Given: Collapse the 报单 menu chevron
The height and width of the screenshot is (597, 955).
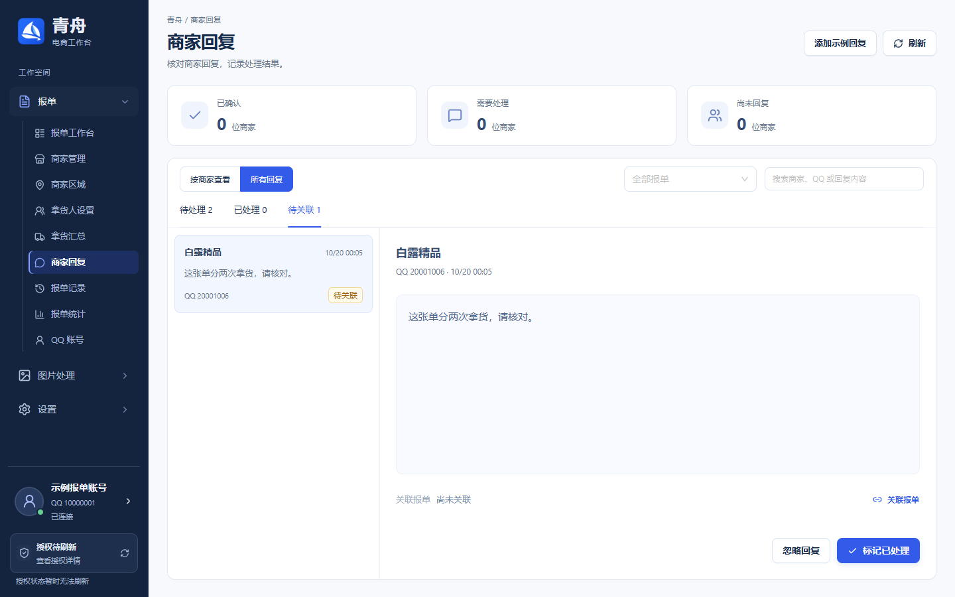Looking at the screenshot, I should (125, 101).
